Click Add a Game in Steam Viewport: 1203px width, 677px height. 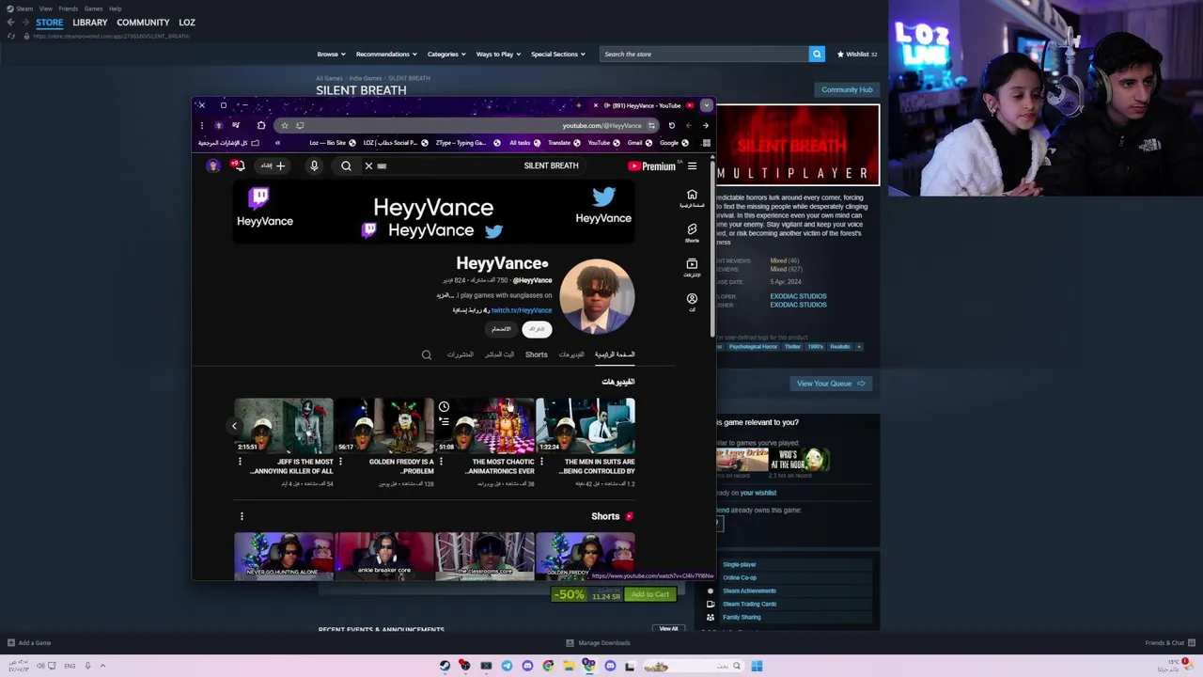pos(29,643)
